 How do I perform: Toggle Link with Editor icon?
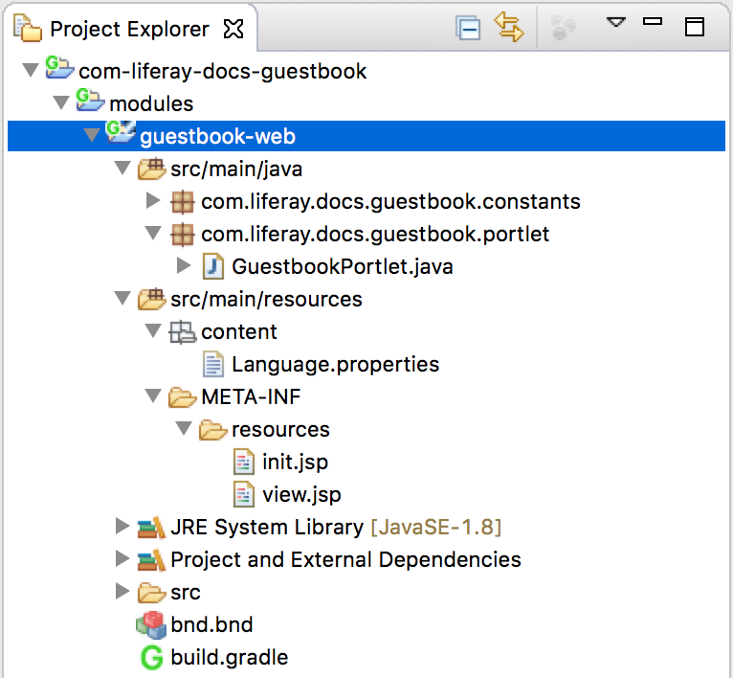click(509, 27)
